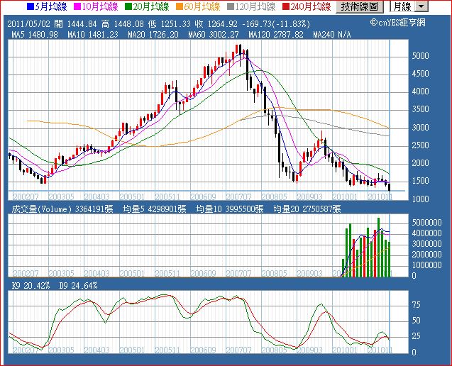Click the 技術線圖 button
Screen dimensions: 452x366
(x=360, y=6)
